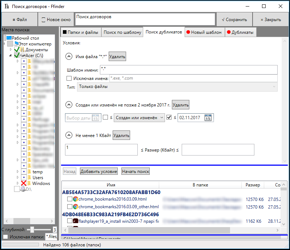The height and width of the screenshot is (250, 290).
Task: Open the calendar icon in 'Выбор даты'
Action: (96, 118)
